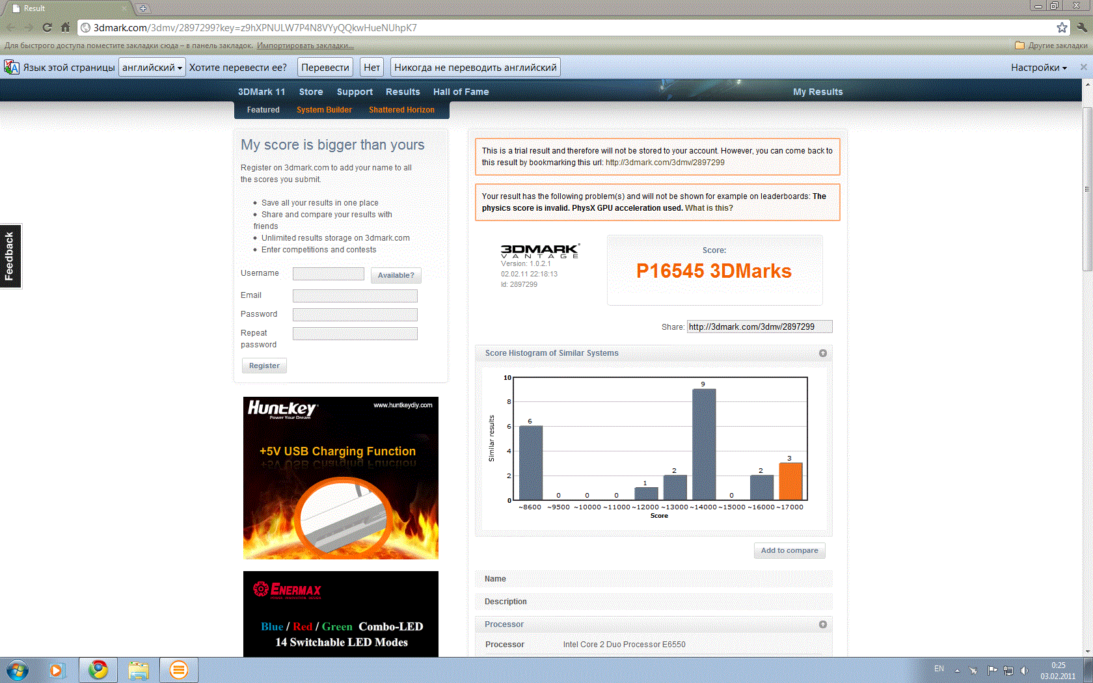Click the vertical page scrollbar thumb
Image resolution: width=1093 pixels, height=683 pixels.
point(1087,189)
